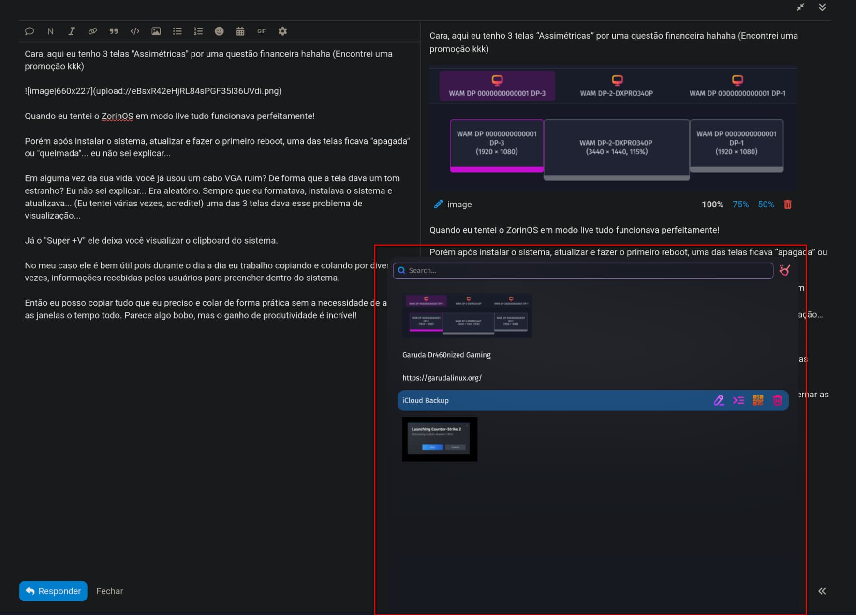856x615 pixels.
Task: Collapse the composer with the double chevron
Action: tap(822, 7)
